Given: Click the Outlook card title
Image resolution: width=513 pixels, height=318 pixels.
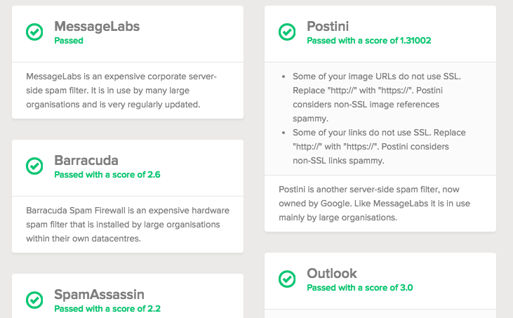Looking at the screenshot, I should pos(332,273).
